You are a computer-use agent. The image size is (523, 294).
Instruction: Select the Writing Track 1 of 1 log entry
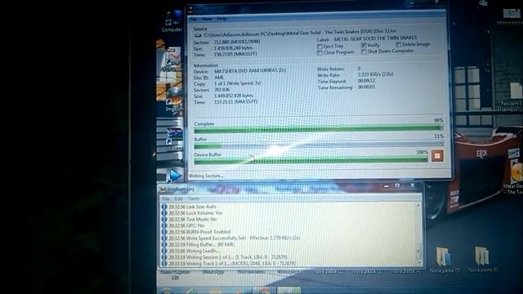click(x=232, y=264)
